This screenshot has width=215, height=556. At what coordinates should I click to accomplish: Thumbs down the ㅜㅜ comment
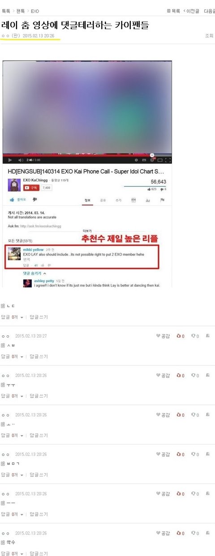point(195,376)
